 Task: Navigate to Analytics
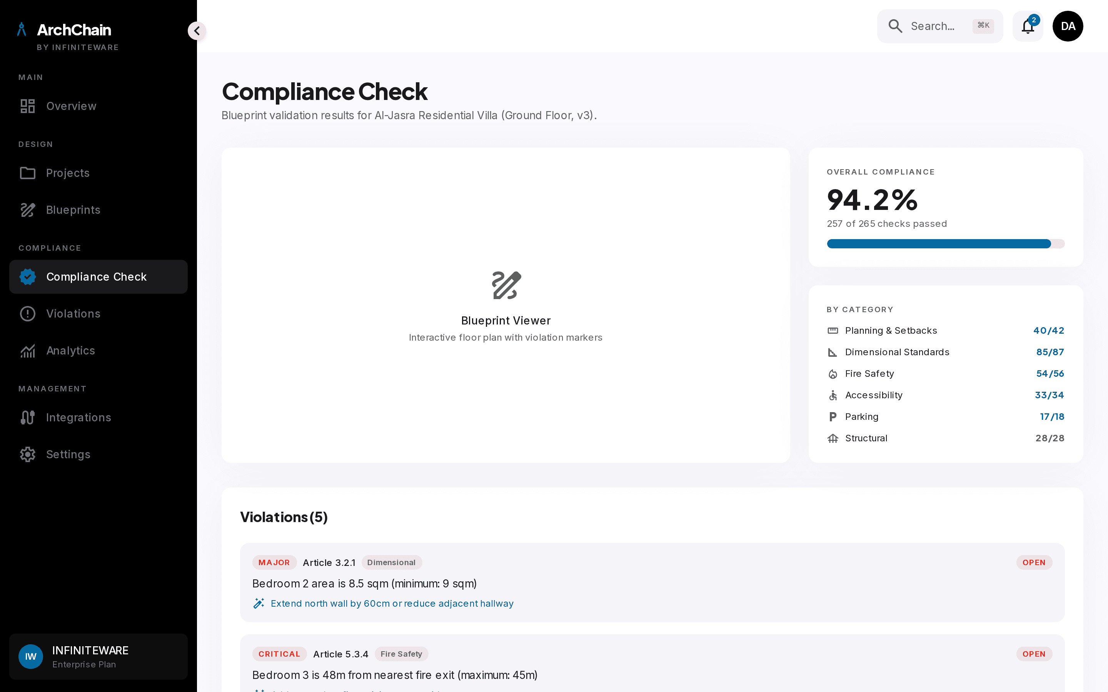pos(98,351)
